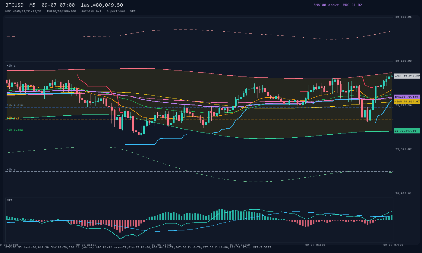
Task: Select the '09-06 23:45' time axis label
Action: click(x=162, y=245)
